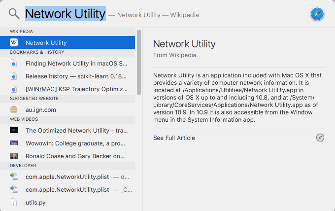Click icon beside Release history scikit-learn result
The width and height of the screenshot is (335, 211).
pyautogui.click(x=14, y=76)
